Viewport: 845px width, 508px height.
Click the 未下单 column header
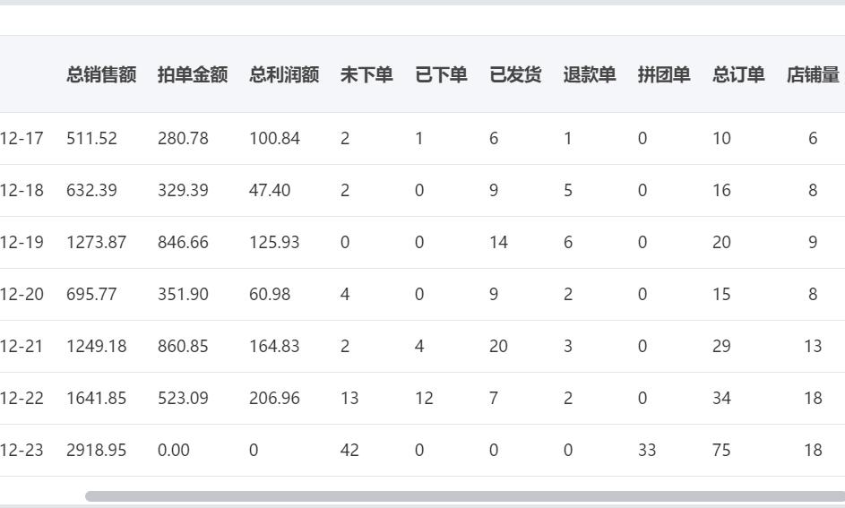[366, 75]
